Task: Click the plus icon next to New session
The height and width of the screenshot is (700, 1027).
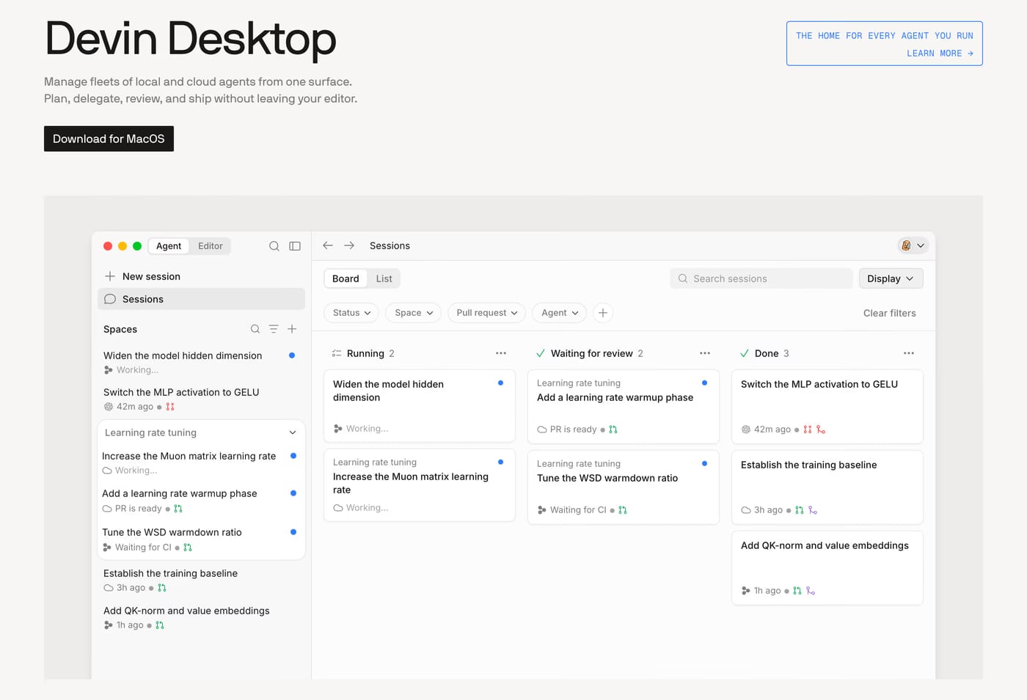Action: (x=110, y=276)
